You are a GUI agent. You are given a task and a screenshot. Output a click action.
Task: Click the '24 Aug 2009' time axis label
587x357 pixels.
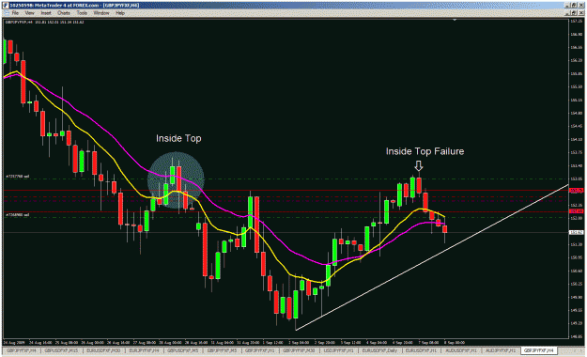pyautogui.click(x=13, y=342)
